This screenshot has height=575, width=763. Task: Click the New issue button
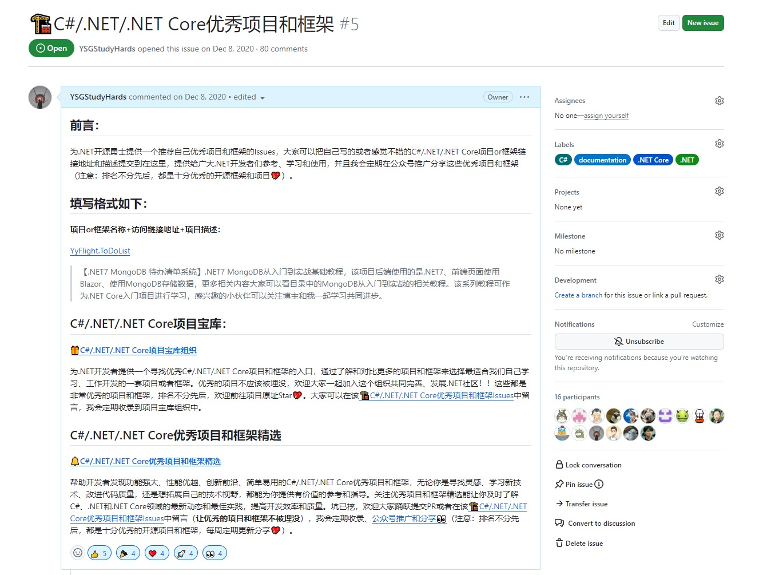click(703, 23)
